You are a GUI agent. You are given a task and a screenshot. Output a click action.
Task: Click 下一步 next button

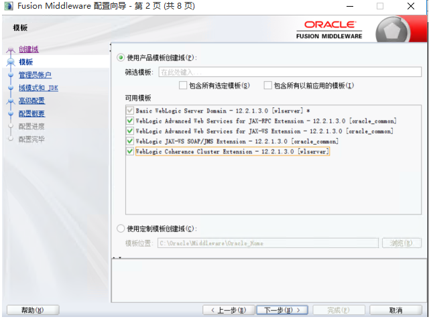pos(282,310)
